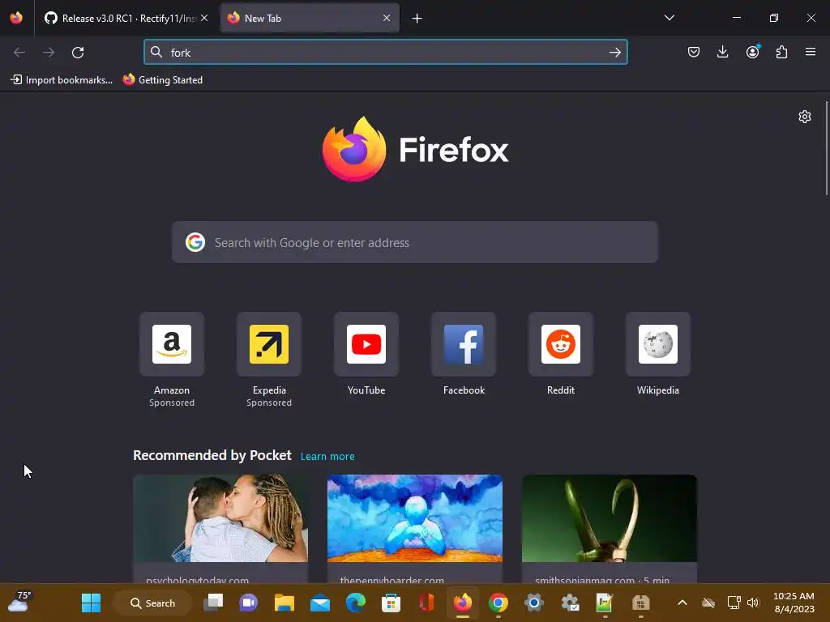Open Microsoft Edge from the taskbar
830x622 pixels.
point(355,603)
